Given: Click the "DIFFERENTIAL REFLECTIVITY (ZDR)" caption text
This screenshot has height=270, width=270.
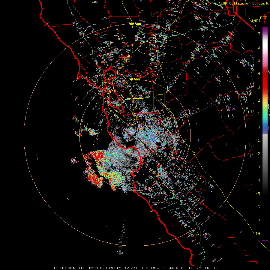Looking at the screenshot, I should click(x=96, y=268).
